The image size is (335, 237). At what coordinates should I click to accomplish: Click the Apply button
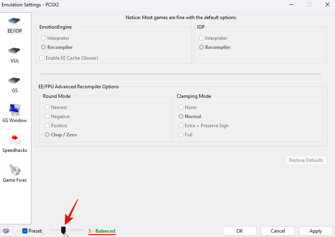point(316,231)
